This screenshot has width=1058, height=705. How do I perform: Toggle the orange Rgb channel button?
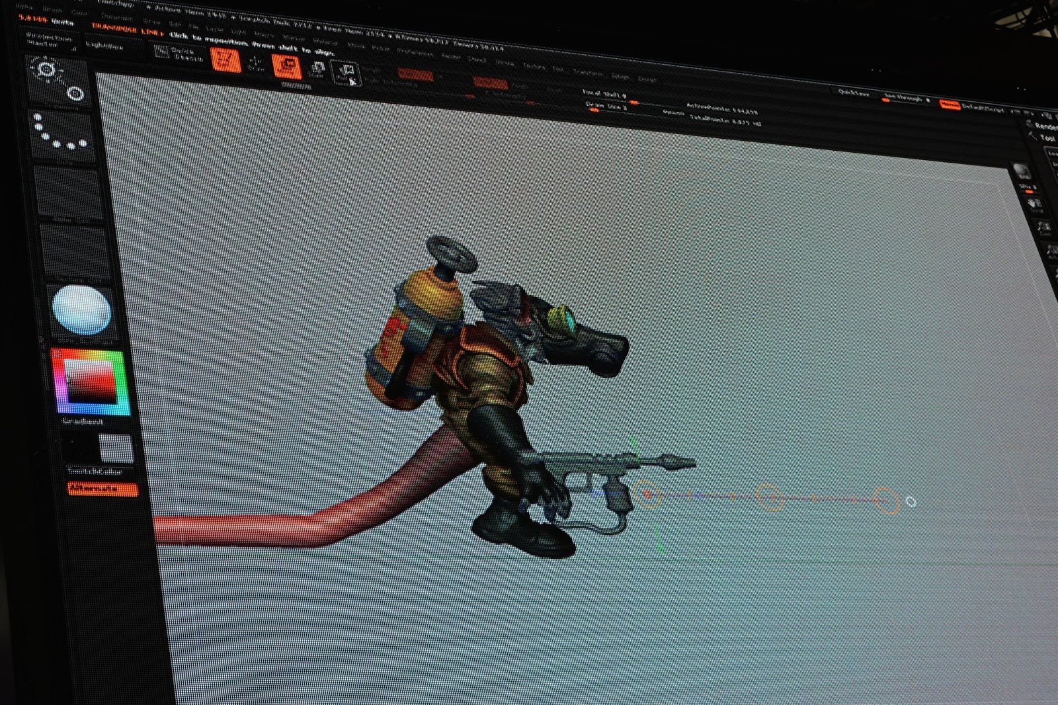(415, 73)
